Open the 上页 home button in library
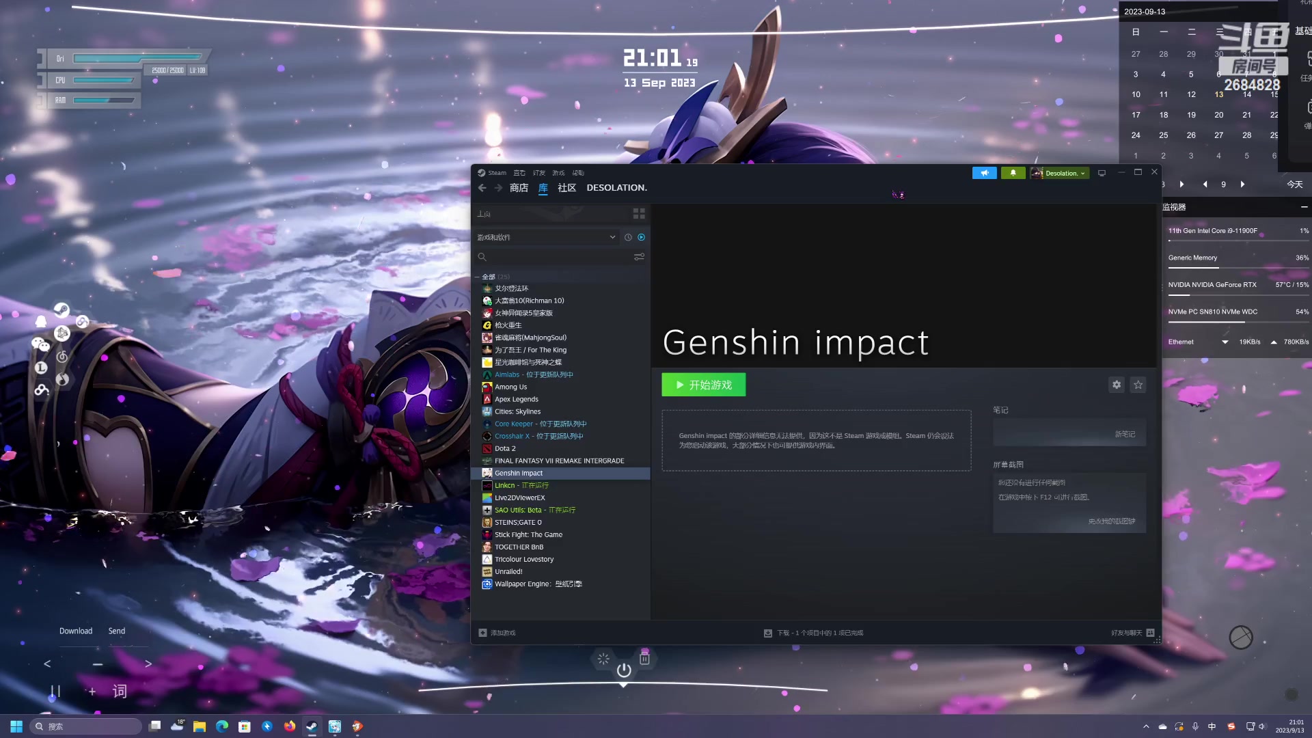The image size is (1312, 738). 484,214
